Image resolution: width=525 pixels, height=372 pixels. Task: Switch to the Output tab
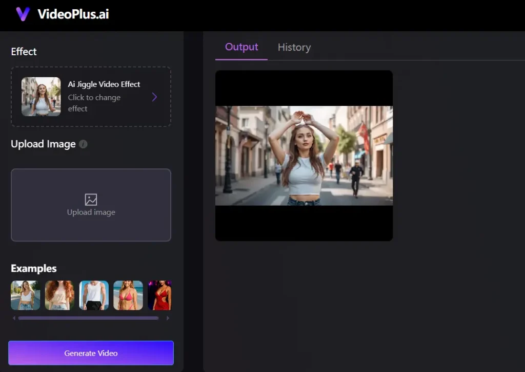[241, 47]
